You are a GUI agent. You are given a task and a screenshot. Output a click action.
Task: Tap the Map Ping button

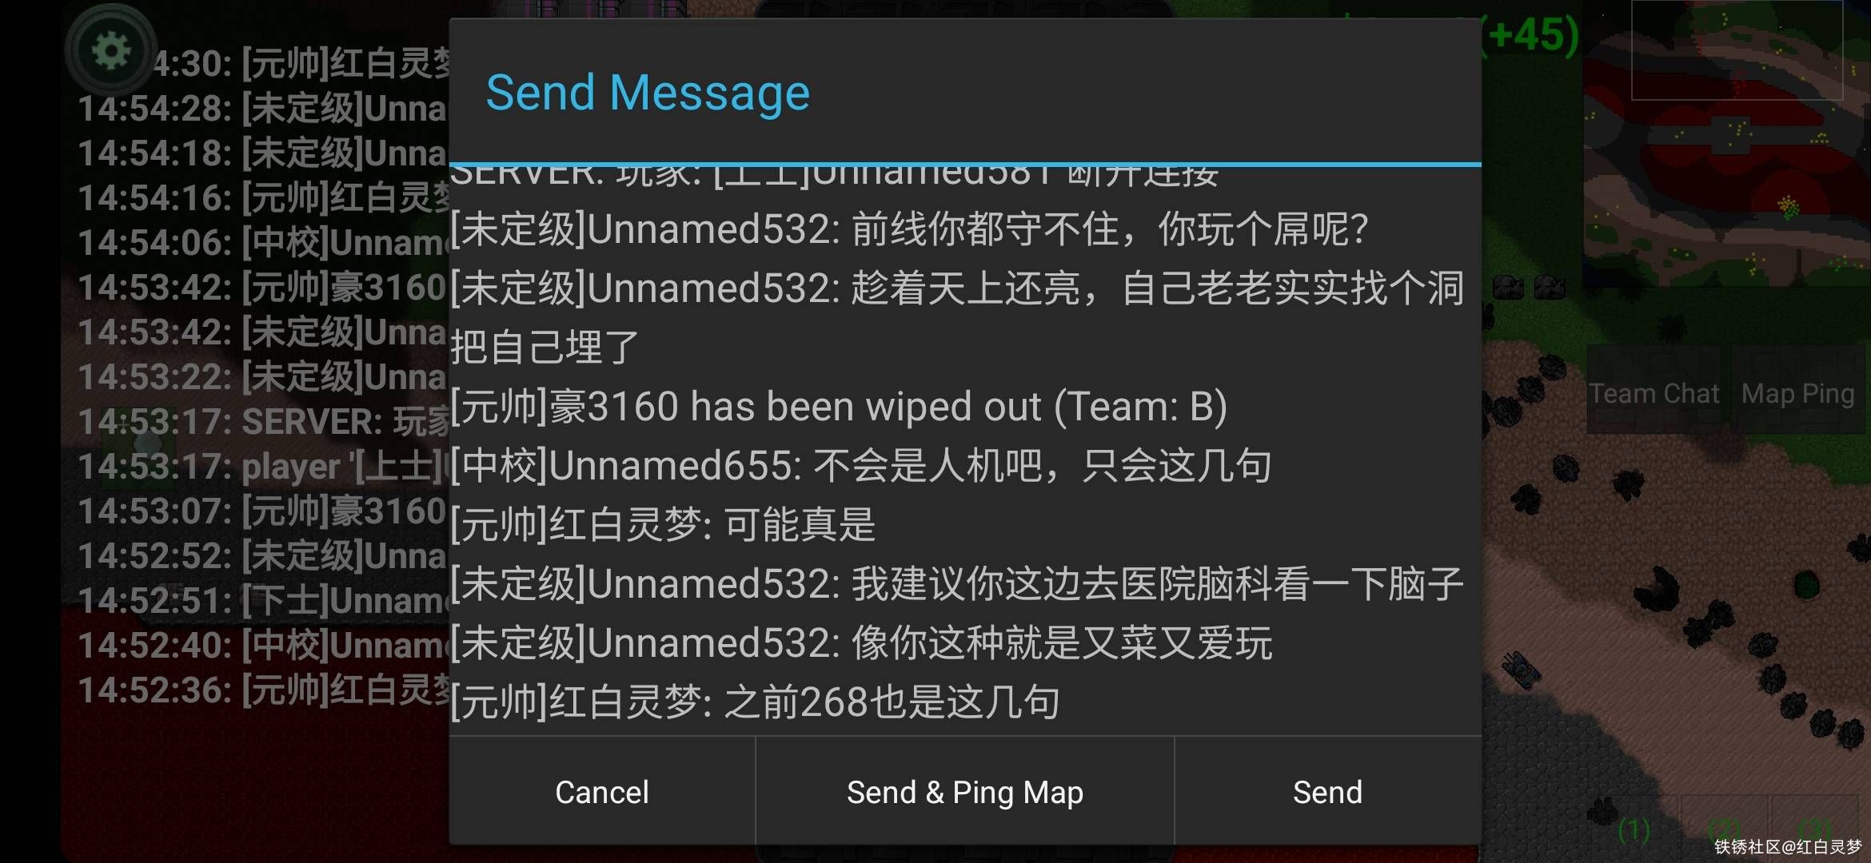(x=1797, y=392)
